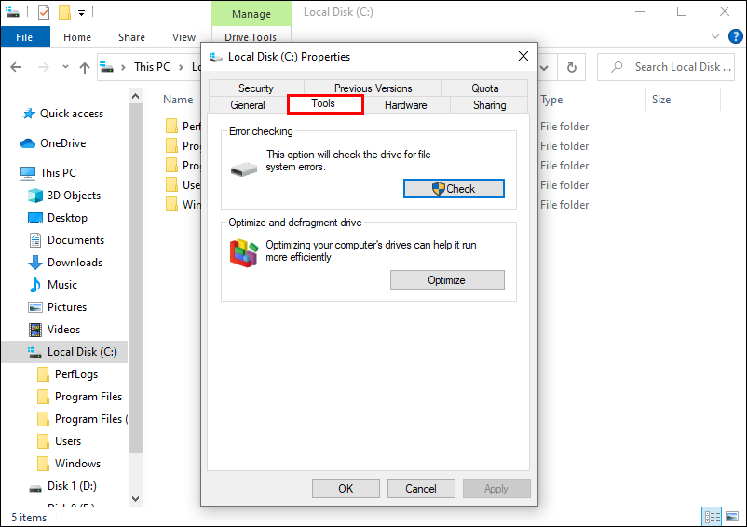Open Downloads in the sidebar
The image size is (747, 527).
point(75,263)
